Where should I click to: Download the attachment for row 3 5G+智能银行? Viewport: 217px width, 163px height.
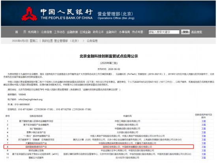204,129
